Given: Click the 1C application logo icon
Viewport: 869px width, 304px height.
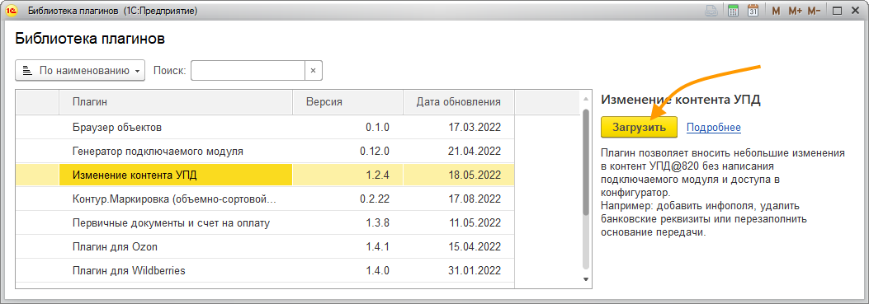Looking at the screenshot, I should [x=11, y=10].
